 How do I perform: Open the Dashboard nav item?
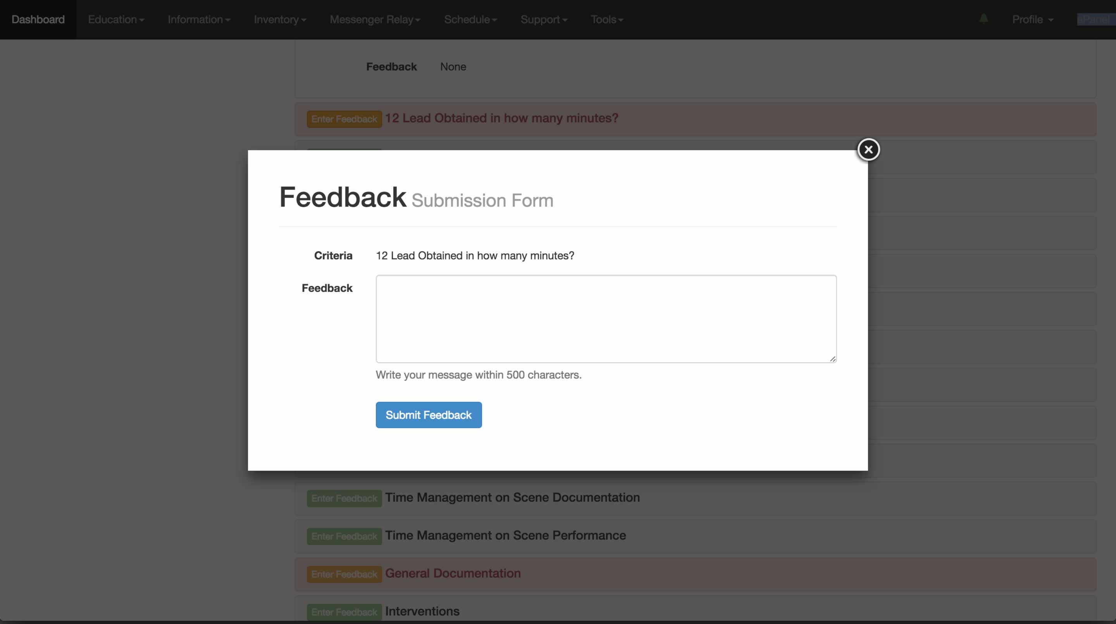[x=38, y=19]
